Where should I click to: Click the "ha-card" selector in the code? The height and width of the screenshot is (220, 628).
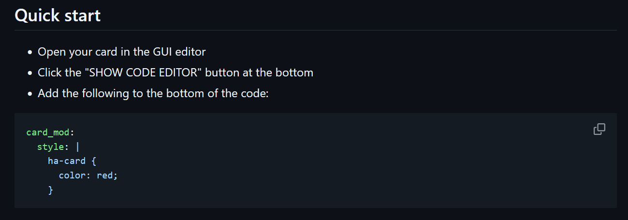click(x=67, y=161)
